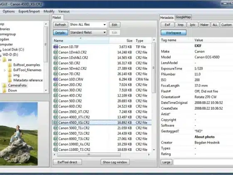
Task: Click the Canon 350D_XT.CR2 file icon
Action: (x=55, y=112)
